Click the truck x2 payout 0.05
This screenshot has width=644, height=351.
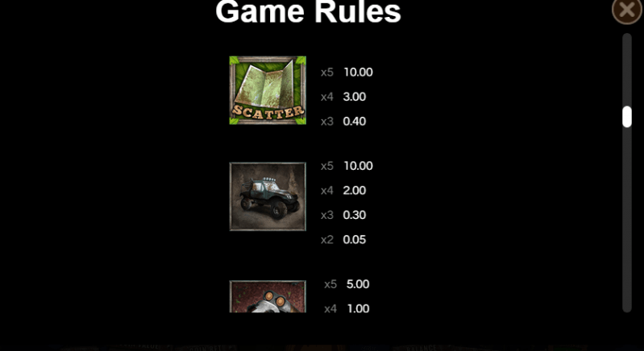pyautogui.click(x=355, y=239)
